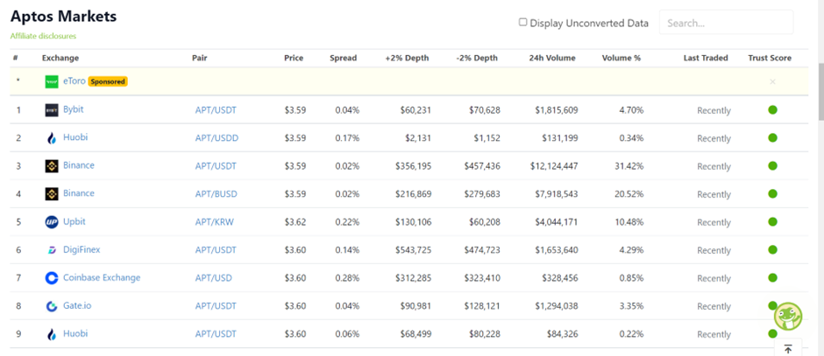Open the DigiFinex exchange link
The height and width of the screenshot is (356, 824).
82,249
